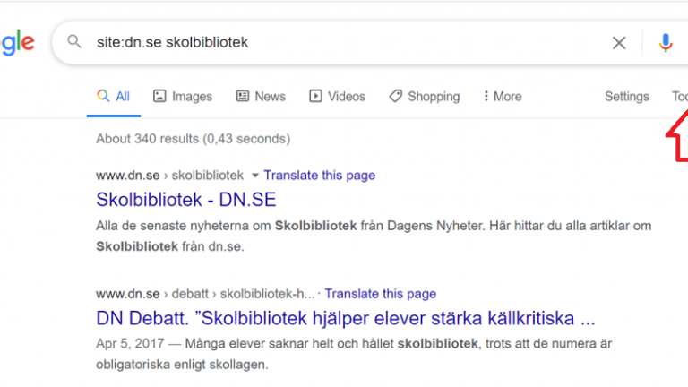Screen dimensions: 688x387
Task: Open the partially visible Tools option
Action: click(x=680, y=97)
